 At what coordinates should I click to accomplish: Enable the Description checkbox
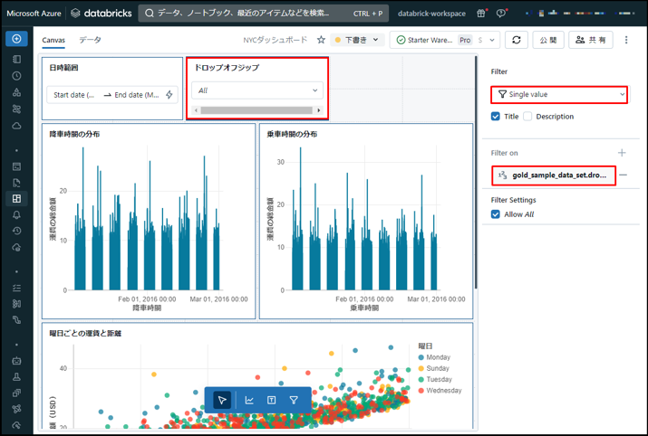(527, 117)
